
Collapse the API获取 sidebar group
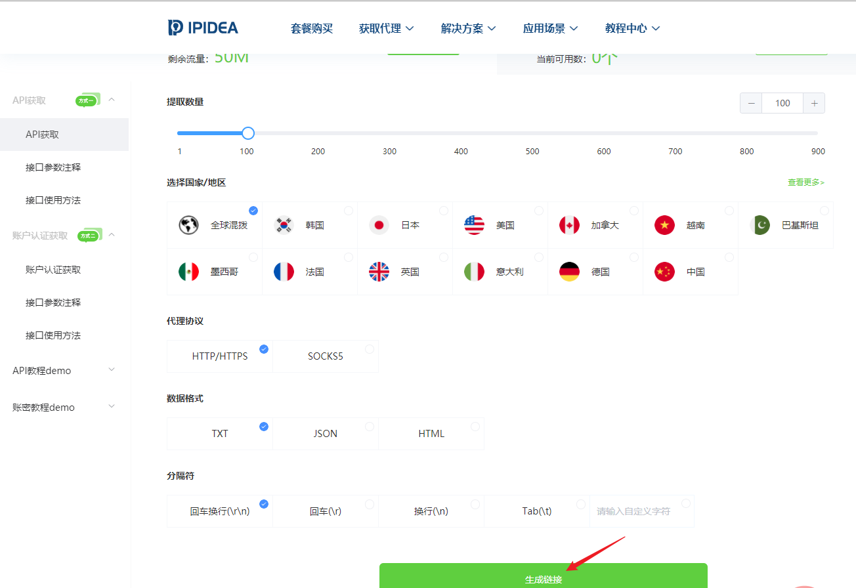click(112, 100)
